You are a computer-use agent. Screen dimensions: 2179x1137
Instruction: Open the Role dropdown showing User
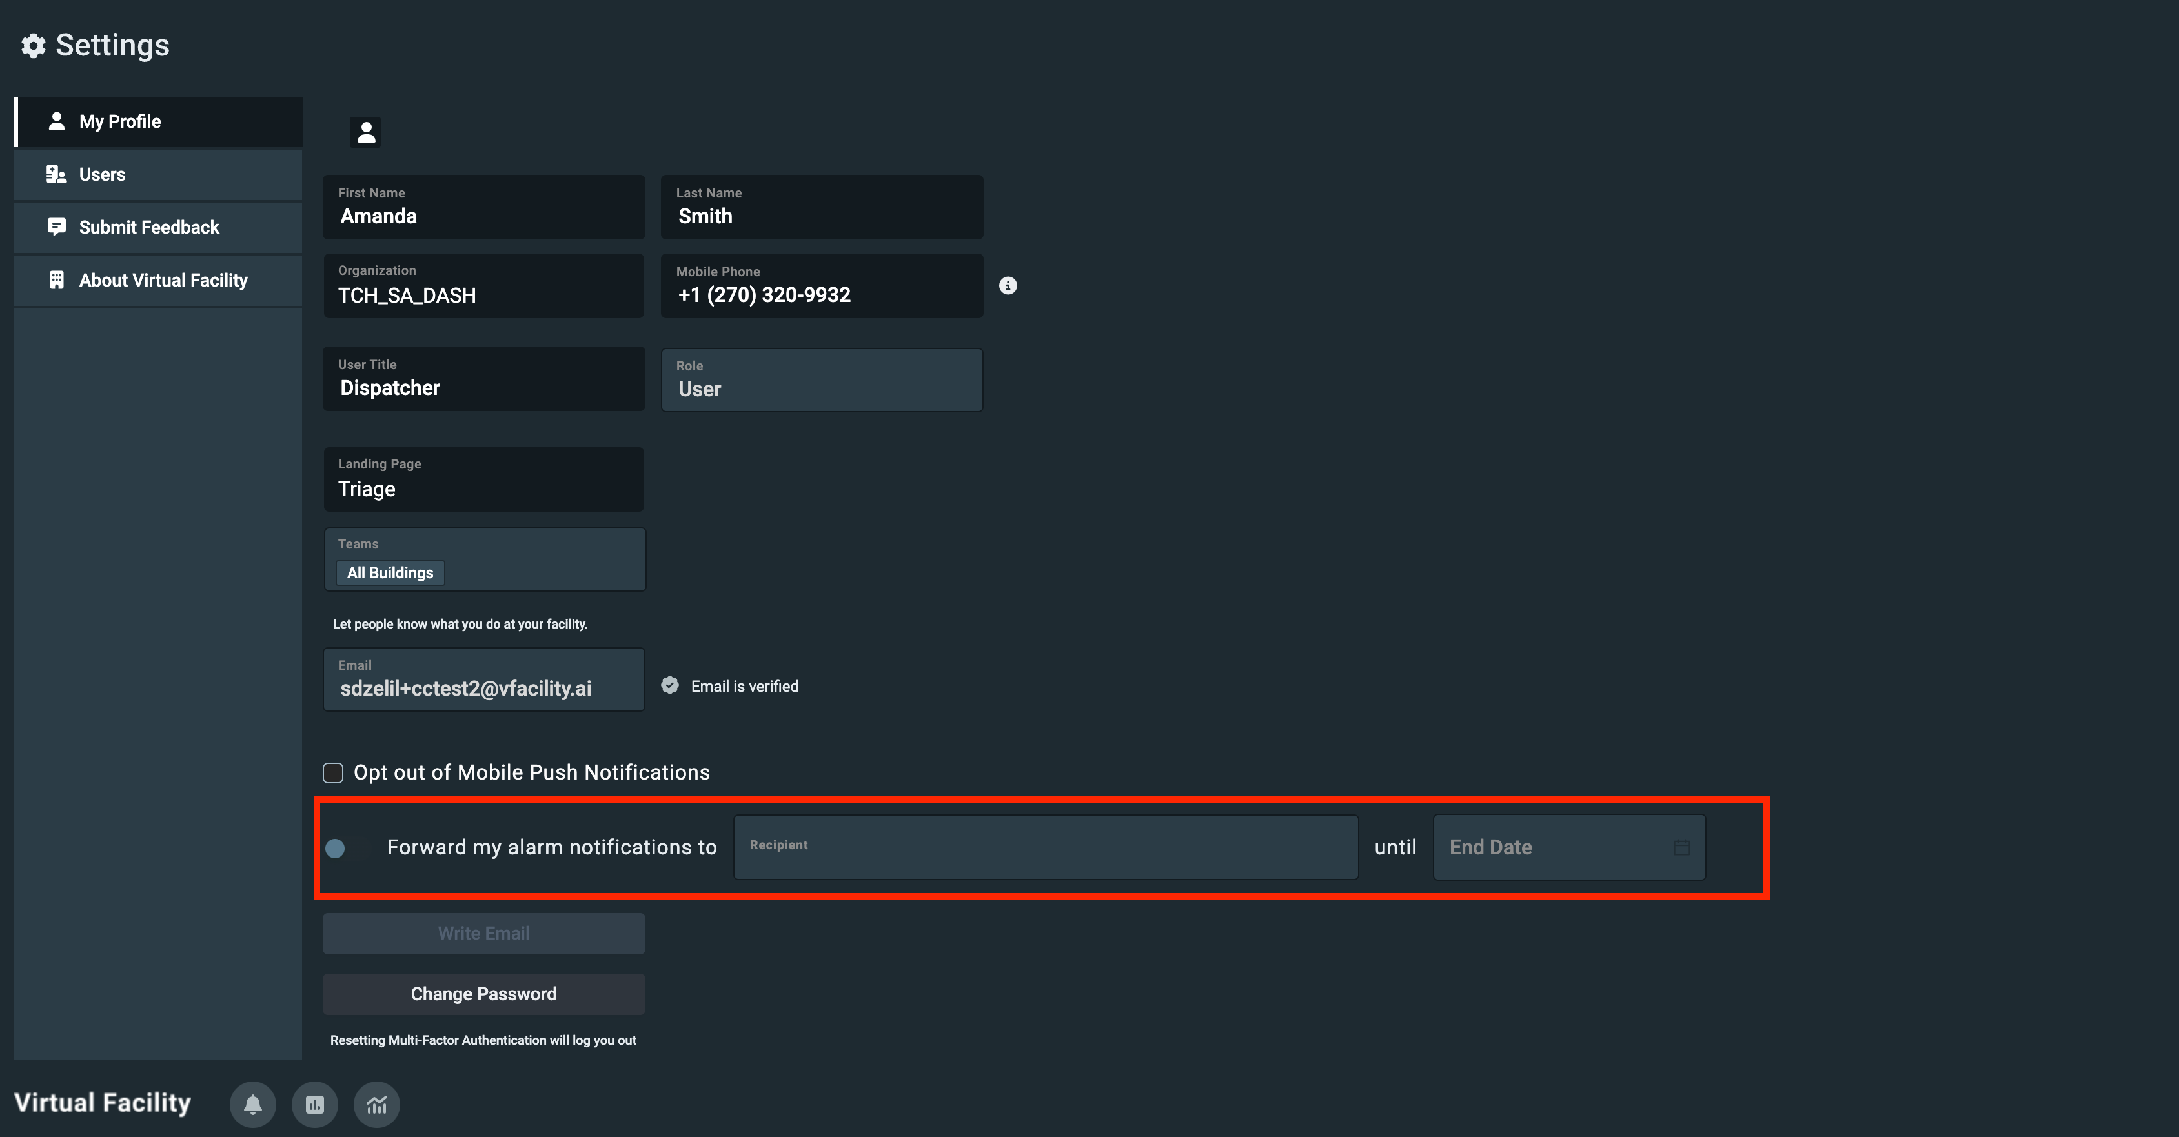tap(820, 379)
